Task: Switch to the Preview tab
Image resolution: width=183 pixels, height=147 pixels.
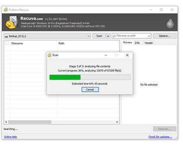Action: (127, 43)
